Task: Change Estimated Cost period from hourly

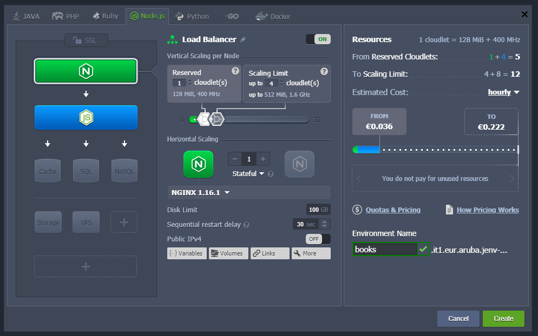Action: 503,92
